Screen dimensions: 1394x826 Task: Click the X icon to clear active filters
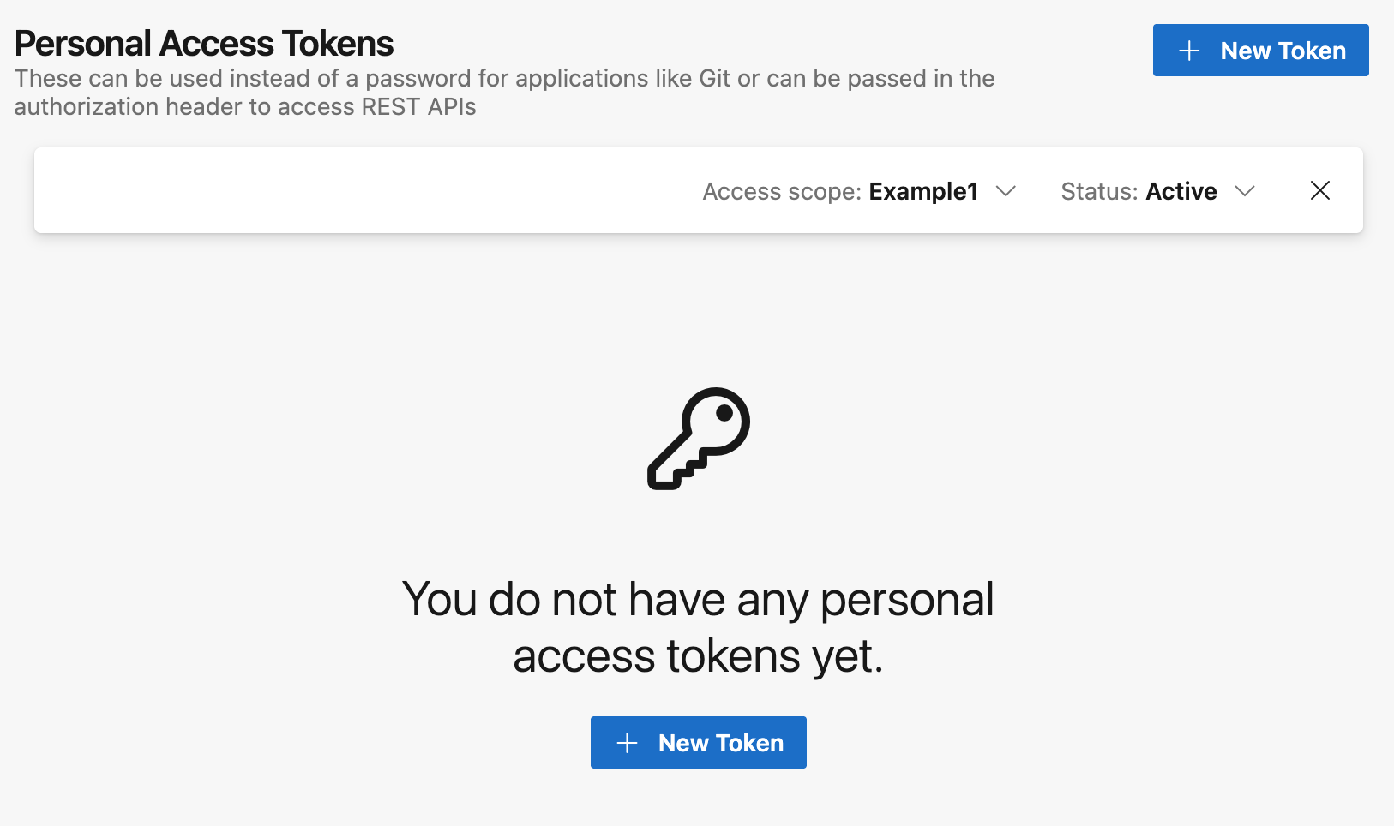[1319, 190]
